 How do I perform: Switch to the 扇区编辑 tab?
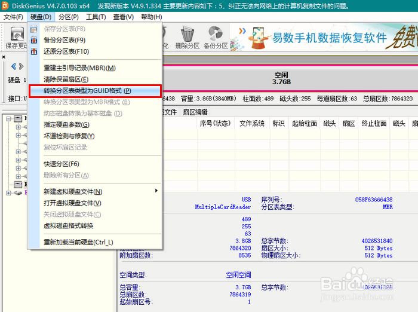tap(195, 112)
